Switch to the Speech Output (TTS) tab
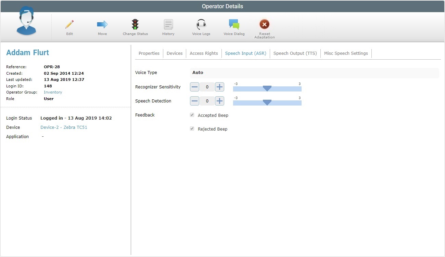This screenshot has height=257, width=445. point(295,53)
